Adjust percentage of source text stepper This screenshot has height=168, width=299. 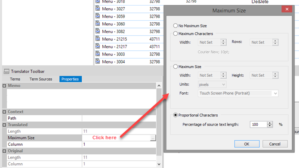coord(270,124)
